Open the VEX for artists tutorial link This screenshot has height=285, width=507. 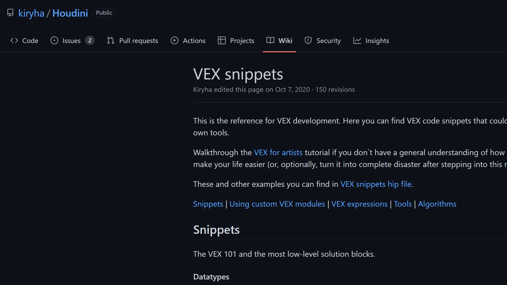pos(278,153)
